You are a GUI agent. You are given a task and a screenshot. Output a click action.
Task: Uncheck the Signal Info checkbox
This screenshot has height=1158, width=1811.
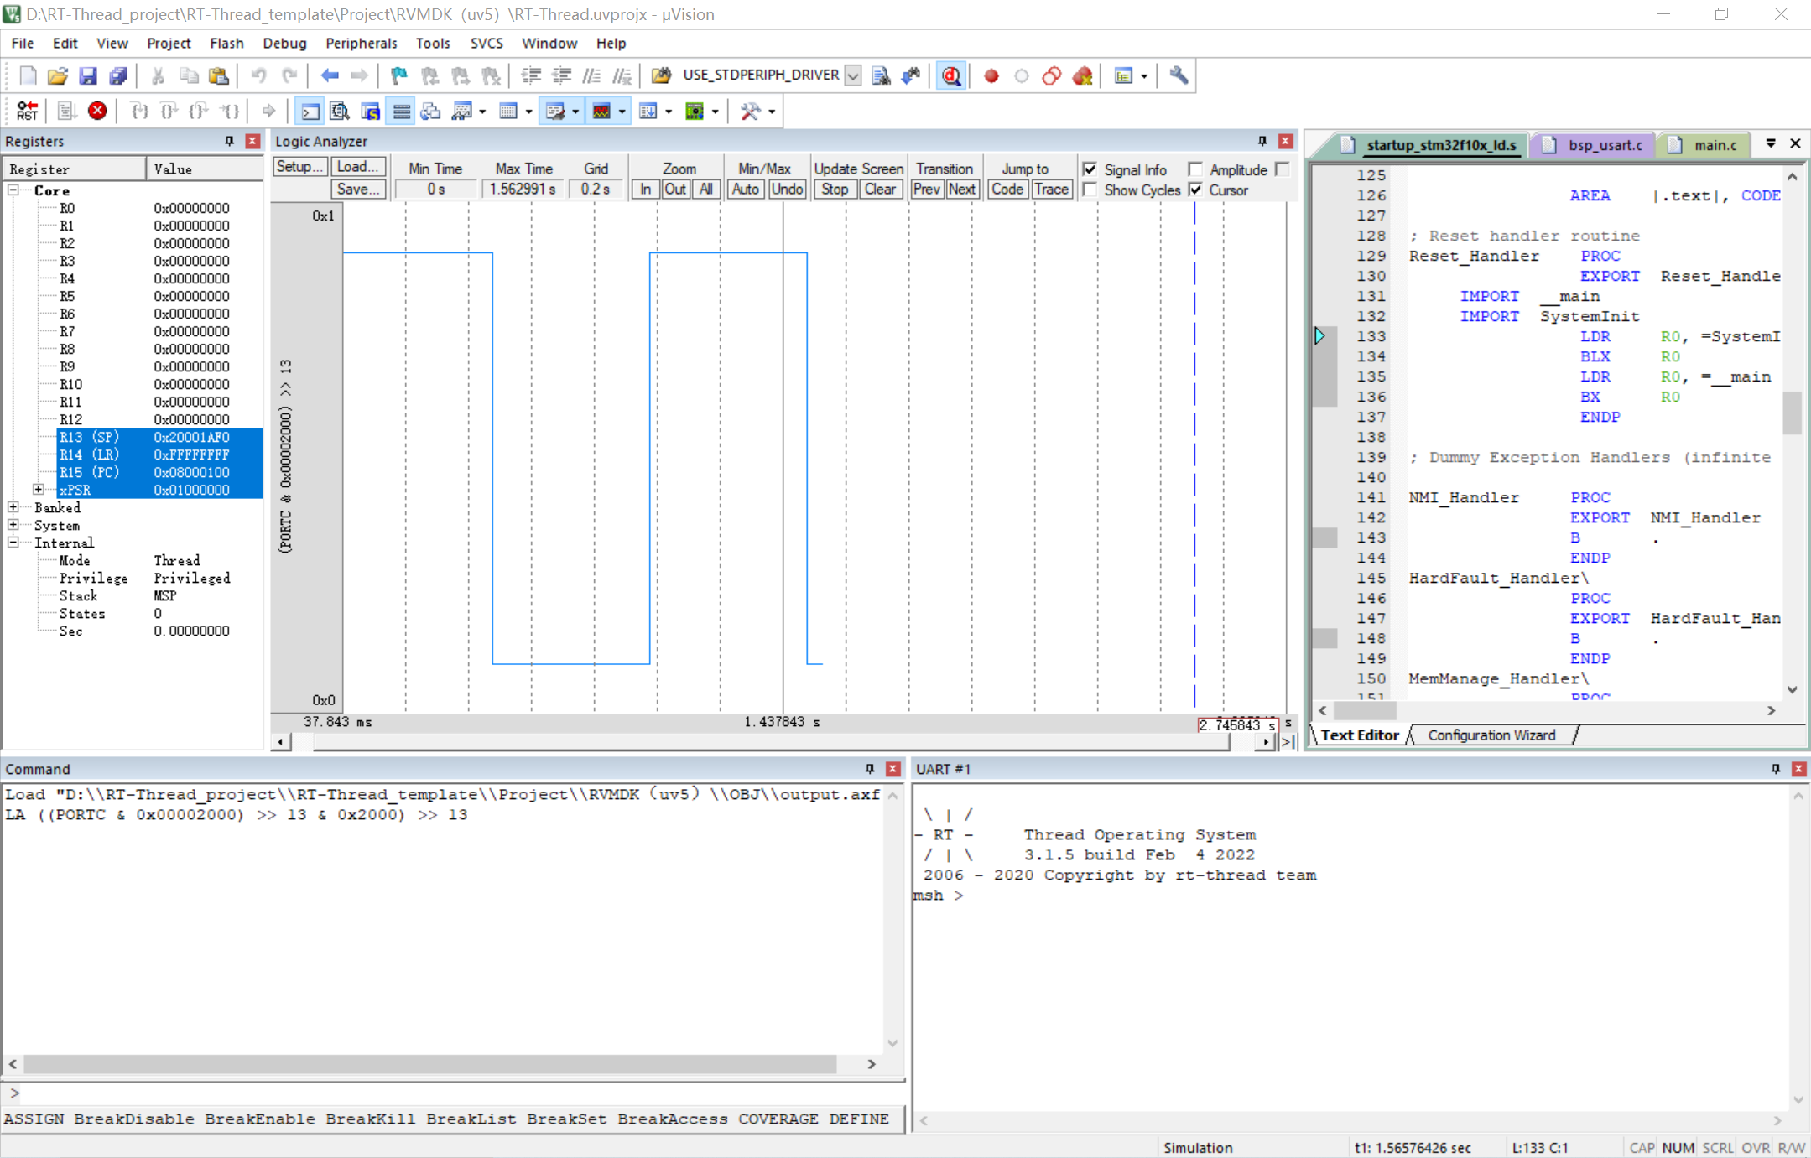[1090, 169]
